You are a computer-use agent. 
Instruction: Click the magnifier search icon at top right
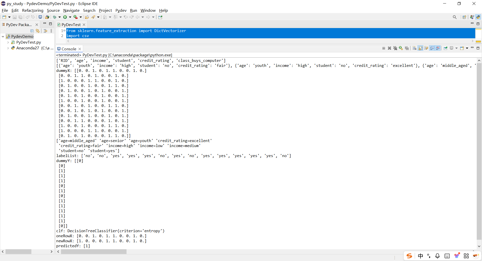[455, 17]
